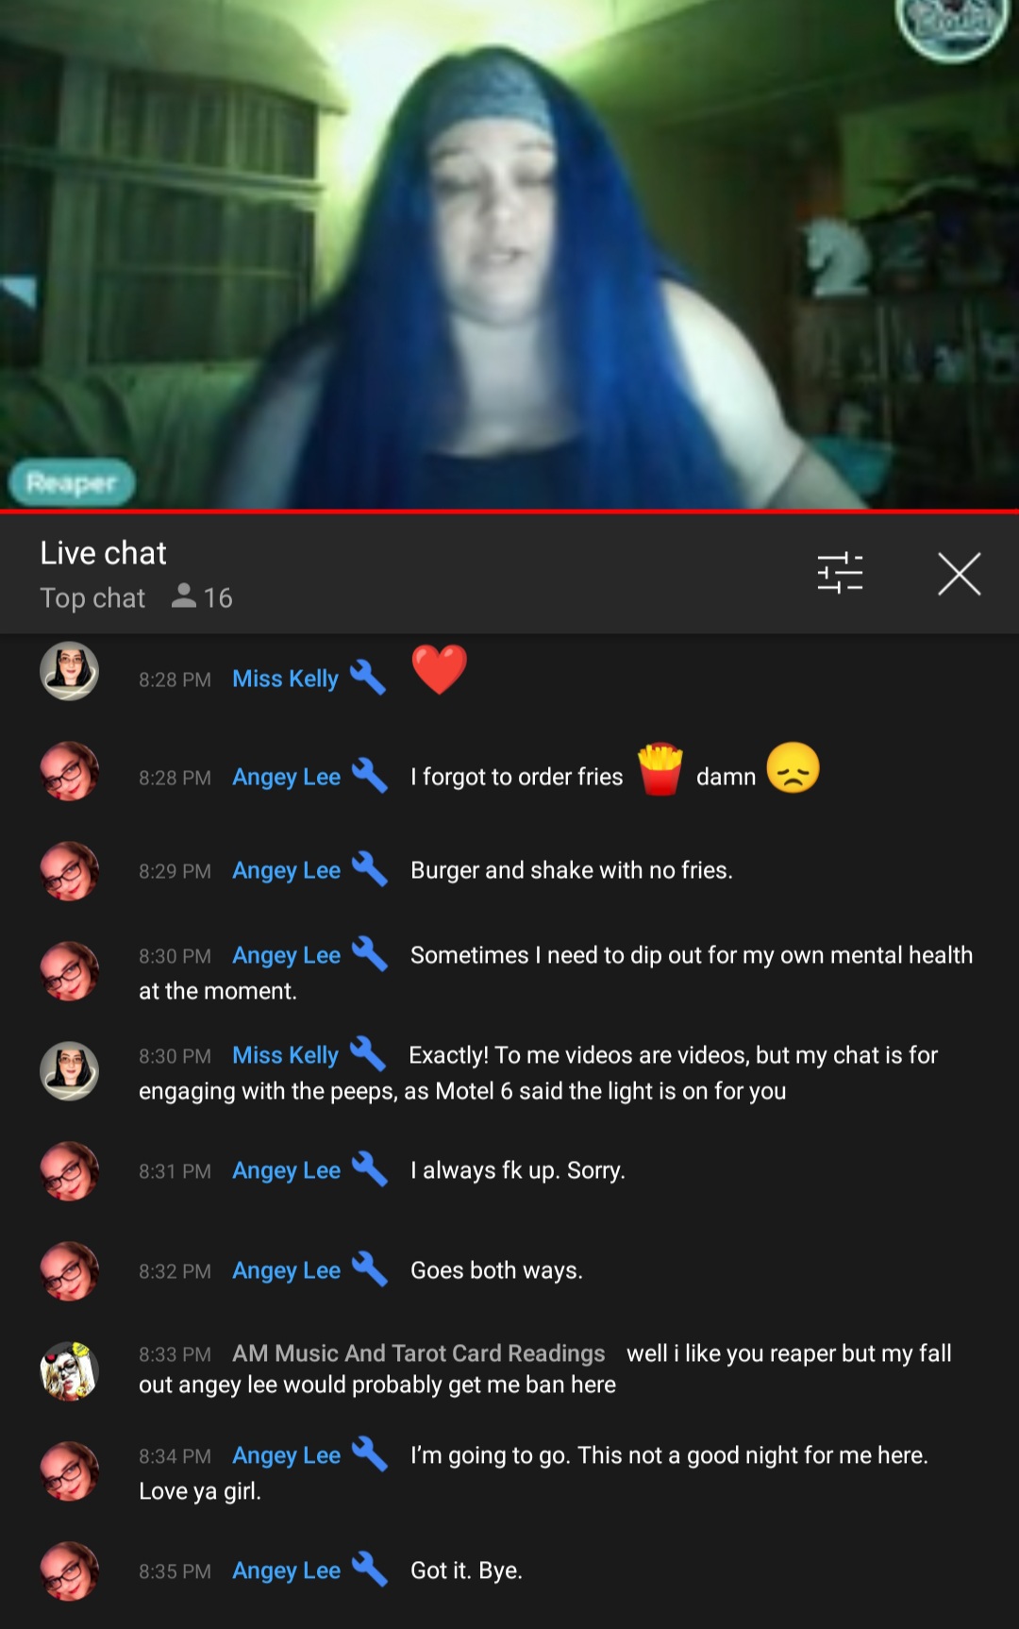Close the live chat panel
Image resolution: width=1019 pixels, height=1629 pixels.
tap(960, 574)
